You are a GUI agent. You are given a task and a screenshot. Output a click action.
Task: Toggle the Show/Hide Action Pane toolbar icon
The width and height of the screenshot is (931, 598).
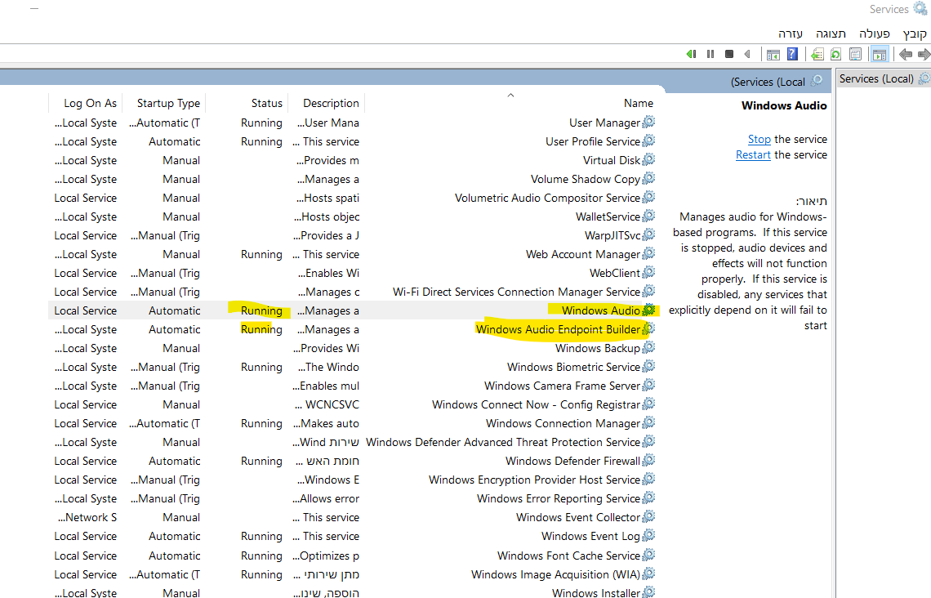(x=773, y=55)
